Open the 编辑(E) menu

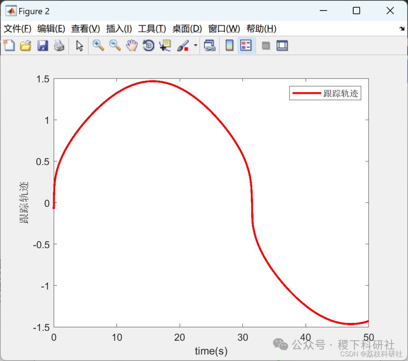point(51,29)
